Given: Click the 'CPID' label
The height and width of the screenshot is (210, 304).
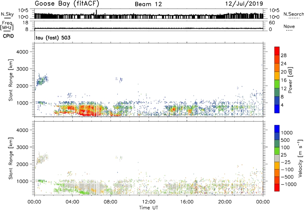Looking at the screenshot, I should [8, 36].
